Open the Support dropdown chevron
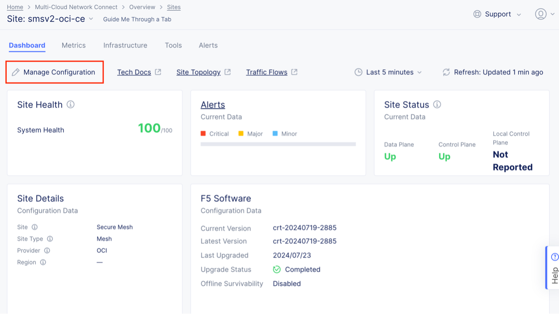 520,14
